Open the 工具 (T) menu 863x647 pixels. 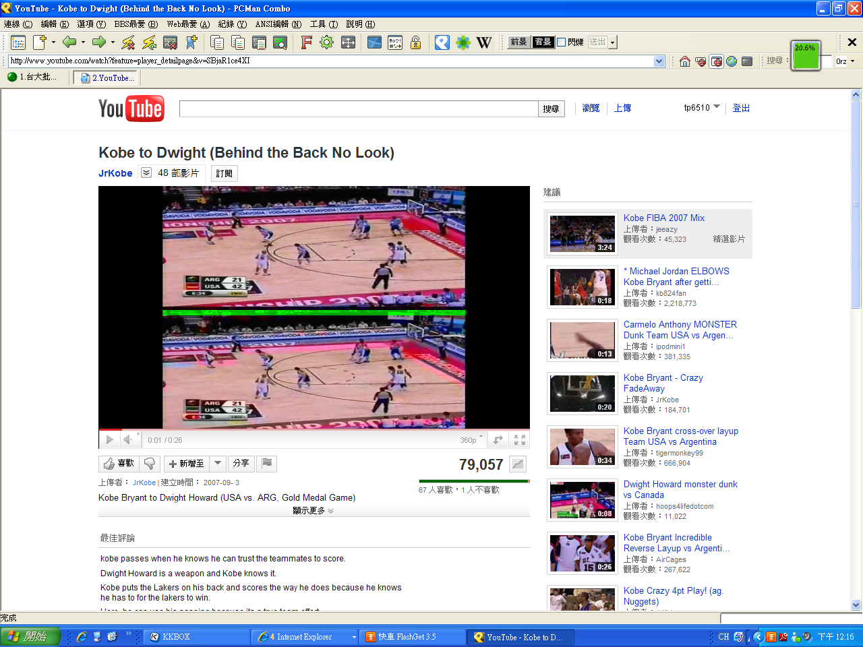[324, 24]
